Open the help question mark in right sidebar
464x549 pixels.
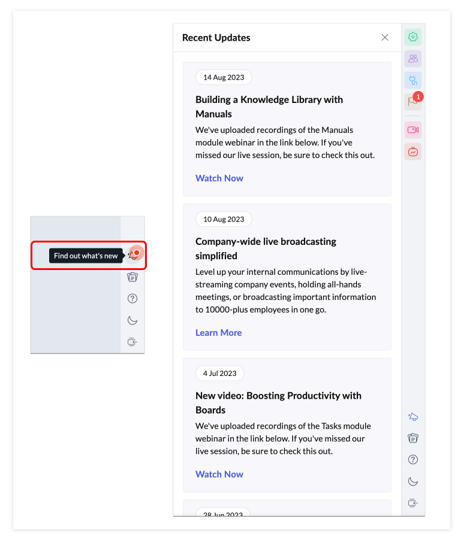(x=413, y=460)
